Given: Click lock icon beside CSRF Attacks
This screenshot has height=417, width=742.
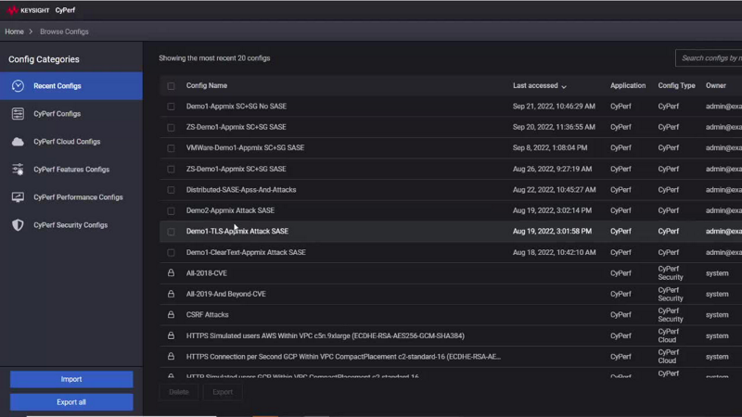Looking at the screenshot, I should pos(171,314).
